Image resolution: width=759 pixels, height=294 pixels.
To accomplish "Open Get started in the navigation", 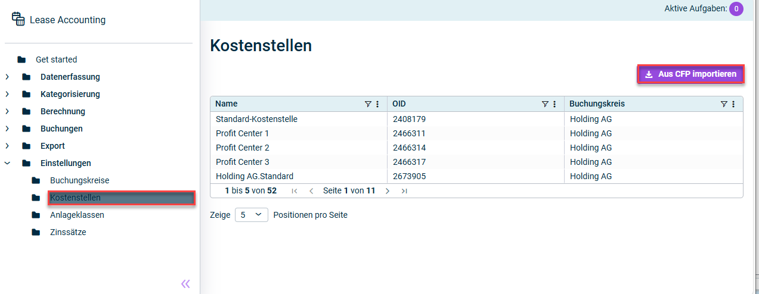I will 56,60.
